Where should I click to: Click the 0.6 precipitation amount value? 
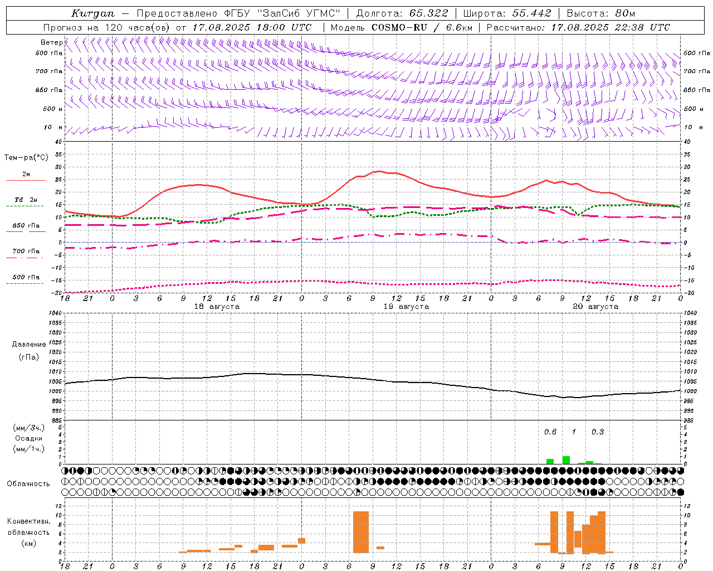click(x=550, y=432)
